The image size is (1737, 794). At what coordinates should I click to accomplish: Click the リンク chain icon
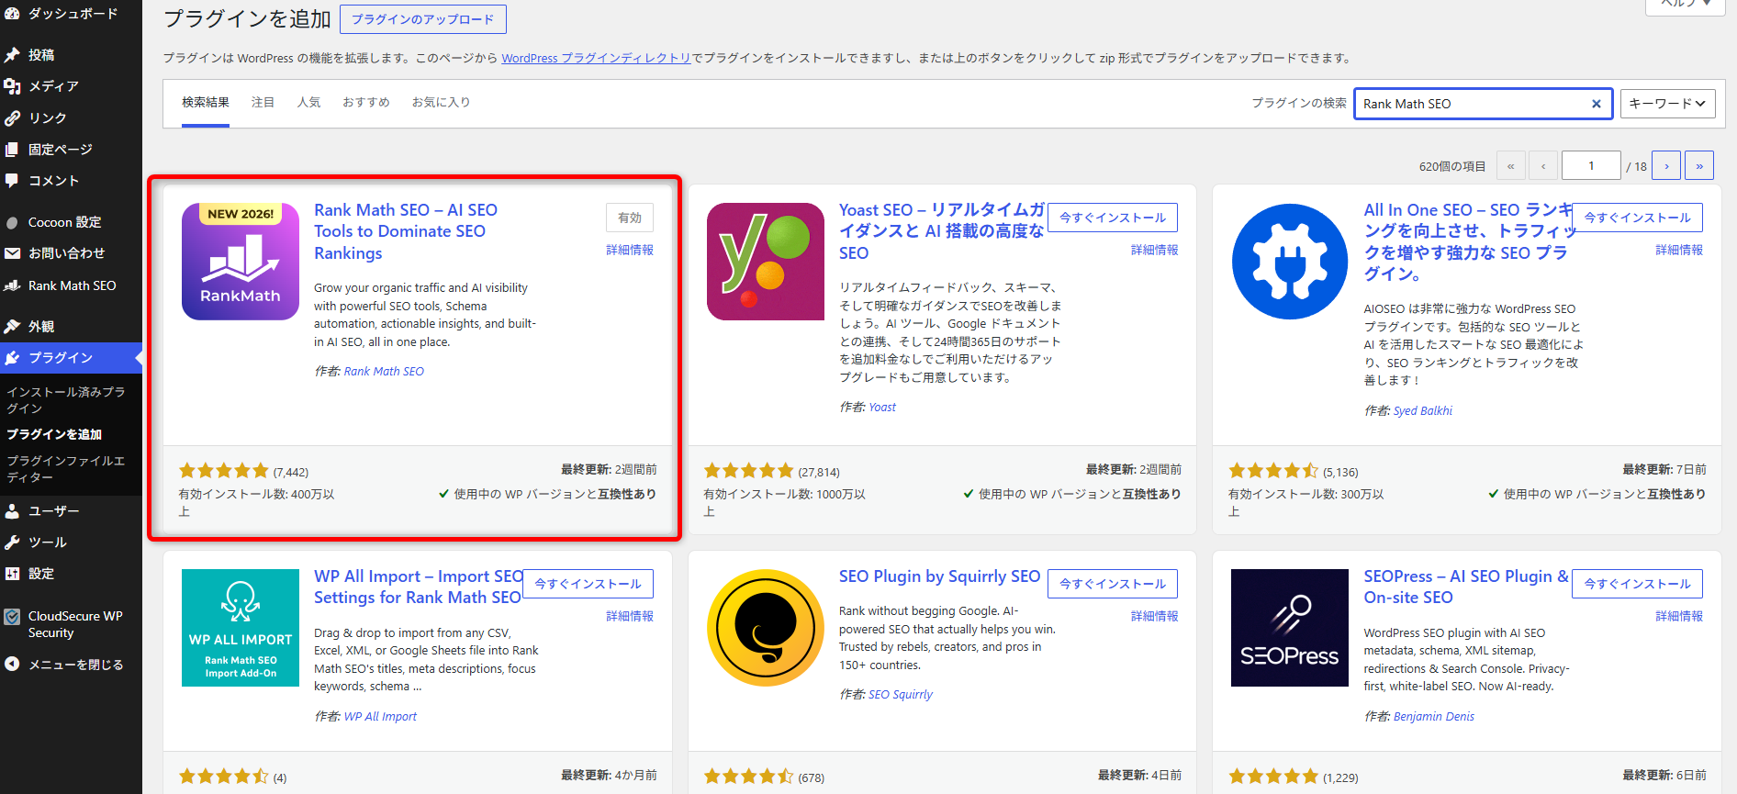(x=12, y=118)
